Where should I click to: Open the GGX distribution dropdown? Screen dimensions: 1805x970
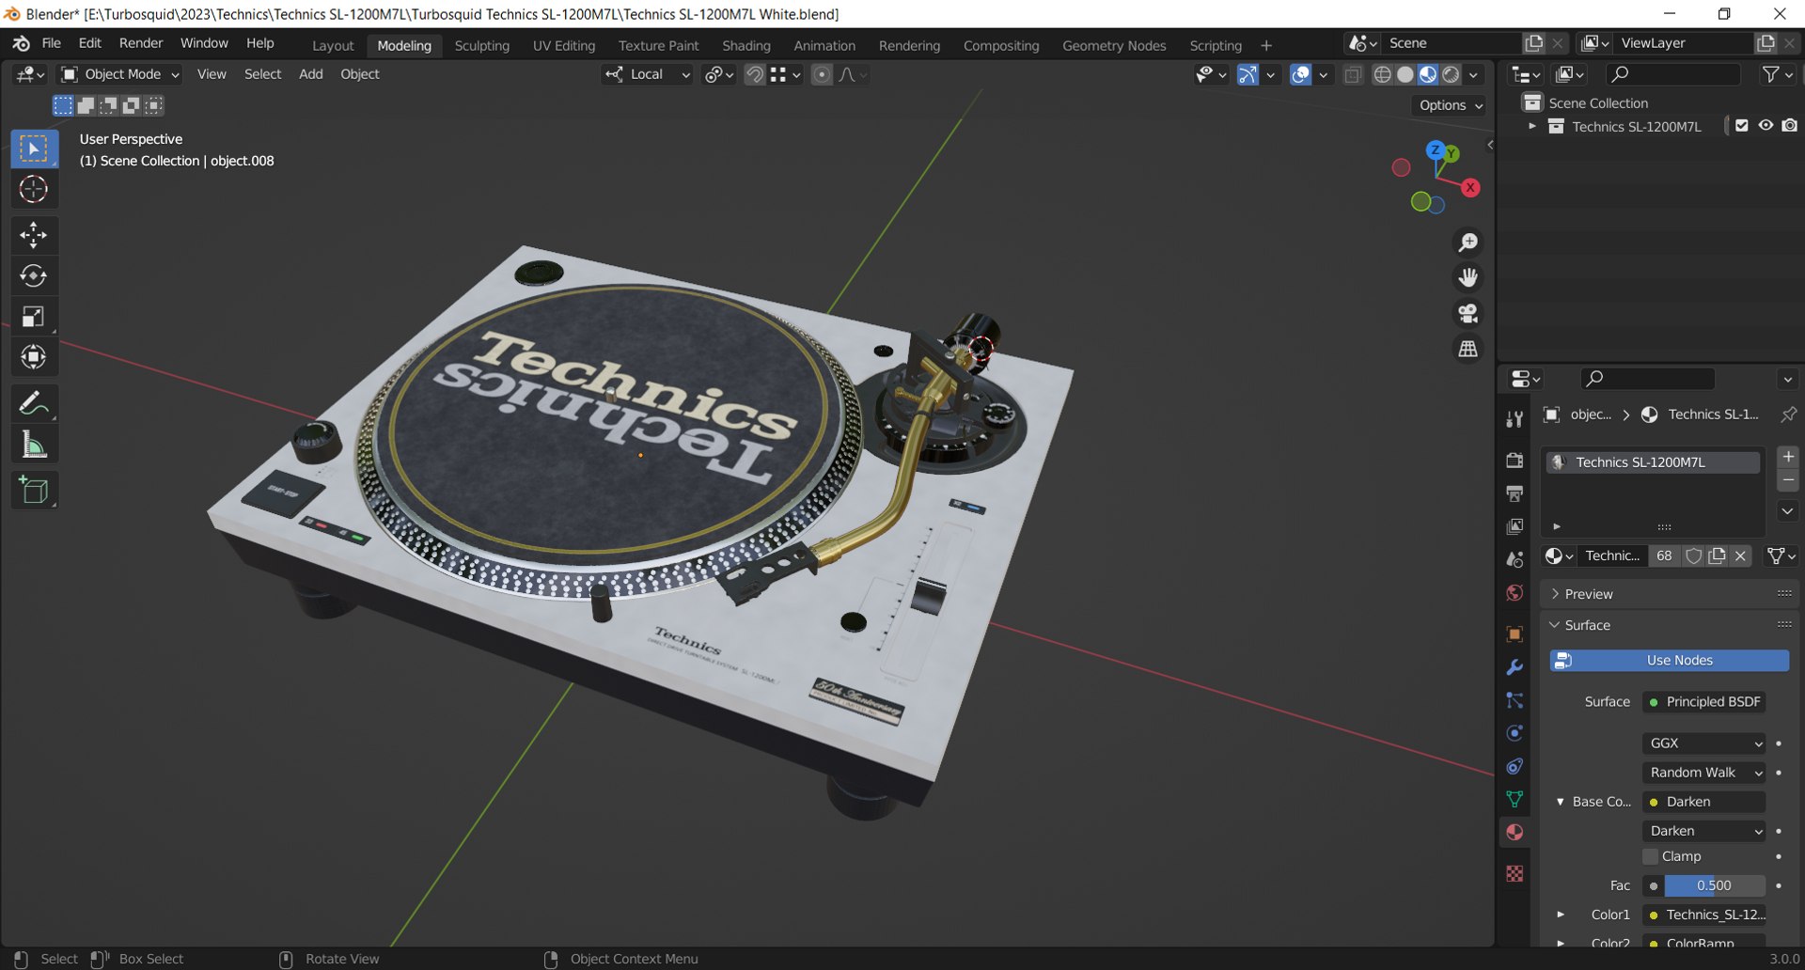pos(1704,743)
